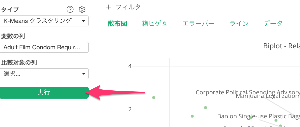Switch to the 散布図 tab

pyautogui.click(x=117, y=24)
